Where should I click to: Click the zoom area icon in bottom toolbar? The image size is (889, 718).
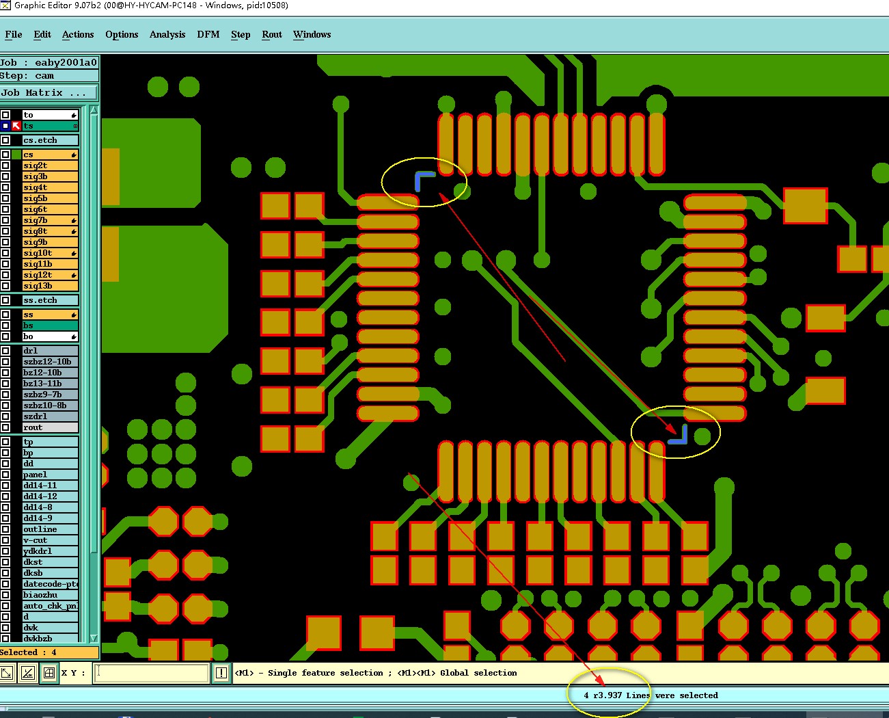6,673
